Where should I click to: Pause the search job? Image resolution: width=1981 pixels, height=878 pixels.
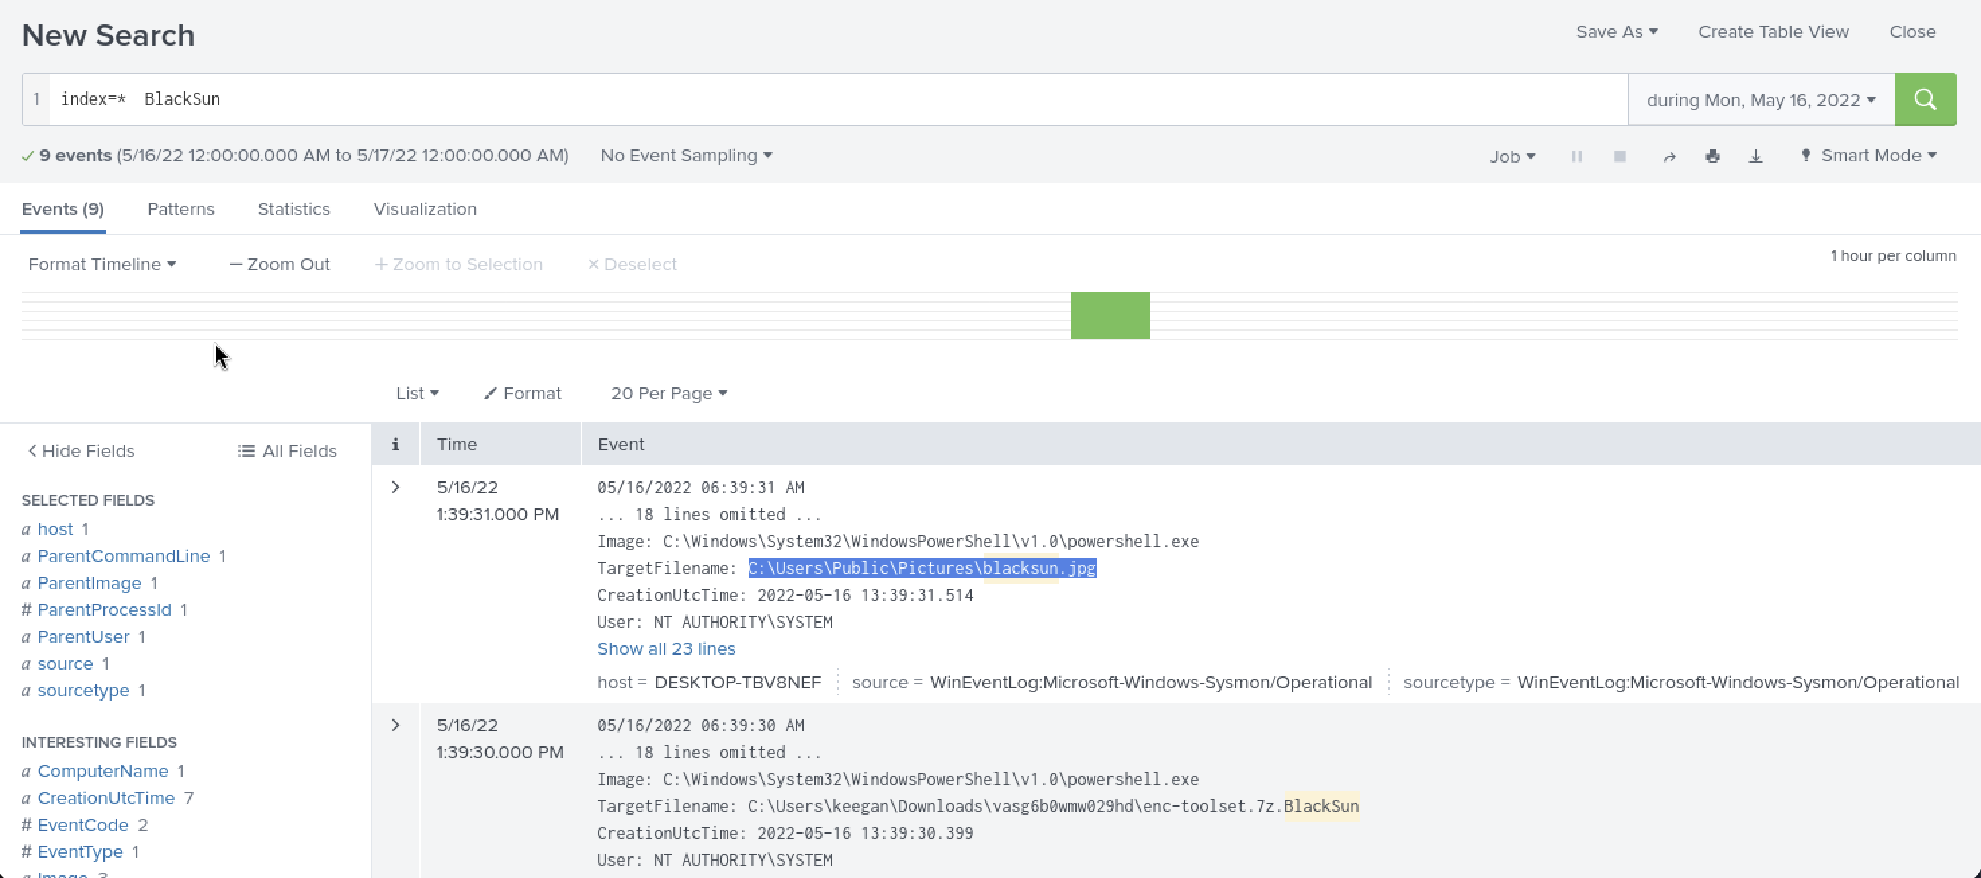(x=1576, y=156)
